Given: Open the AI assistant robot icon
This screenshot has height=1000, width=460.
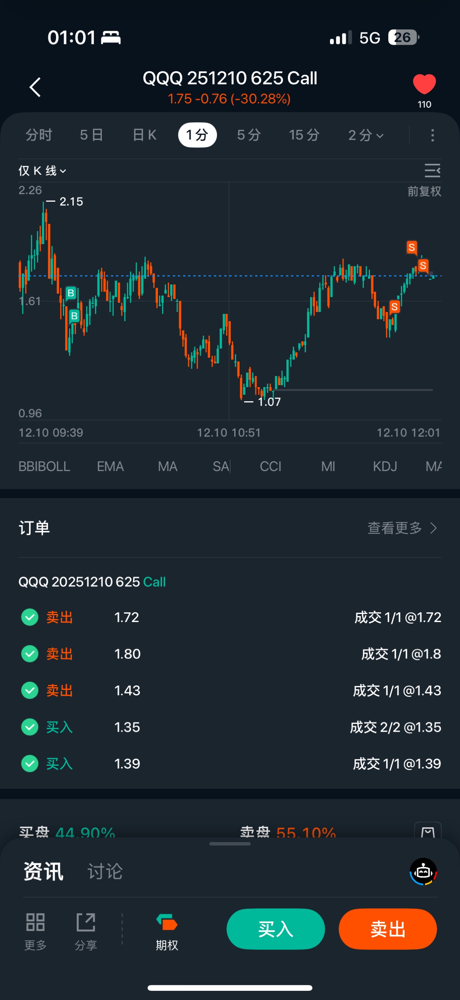Looking at the screenshot, I should click(x=423, y=872).
